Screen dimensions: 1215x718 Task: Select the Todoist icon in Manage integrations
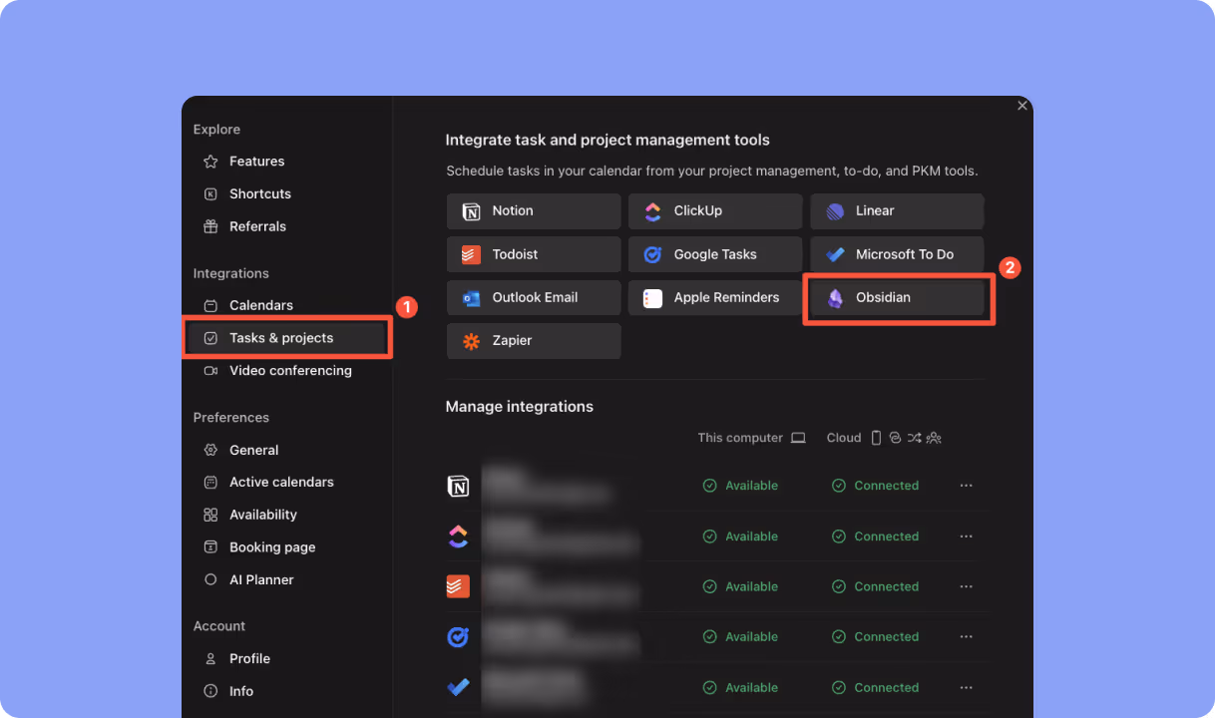pyautogui.click(x=459, y=586)
